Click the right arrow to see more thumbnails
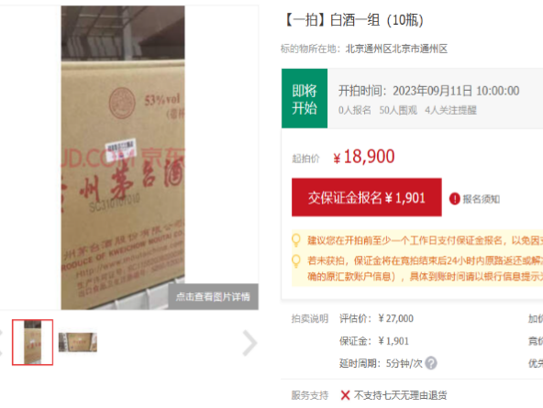543x408 pixels. pyautogui.click(x=249, y=343)
